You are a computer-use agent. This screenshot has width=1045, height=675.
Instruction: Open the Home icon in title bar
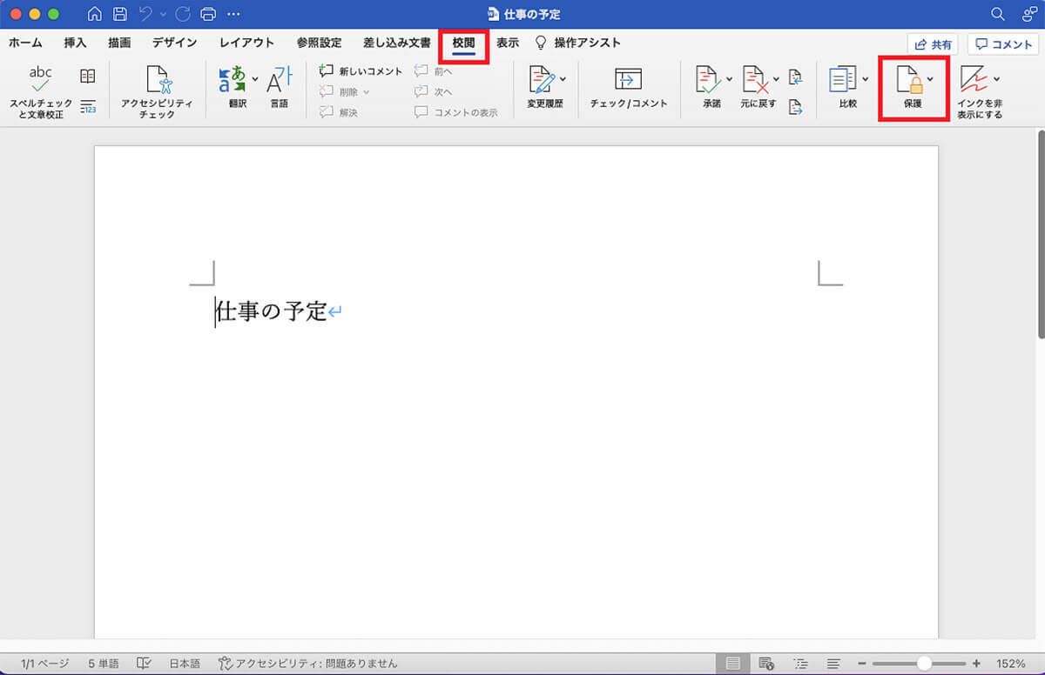[96, 14]
